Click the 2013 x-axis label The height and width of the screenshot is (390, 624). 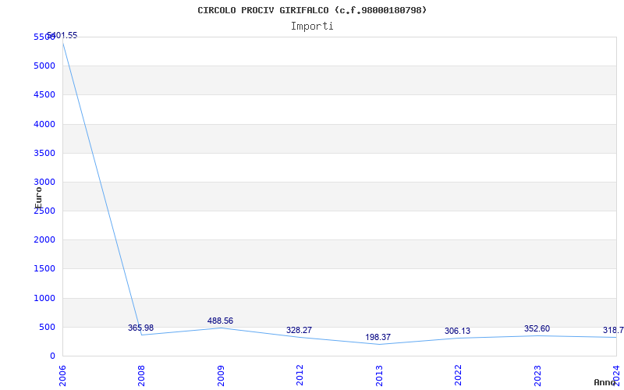coord(379,376)
